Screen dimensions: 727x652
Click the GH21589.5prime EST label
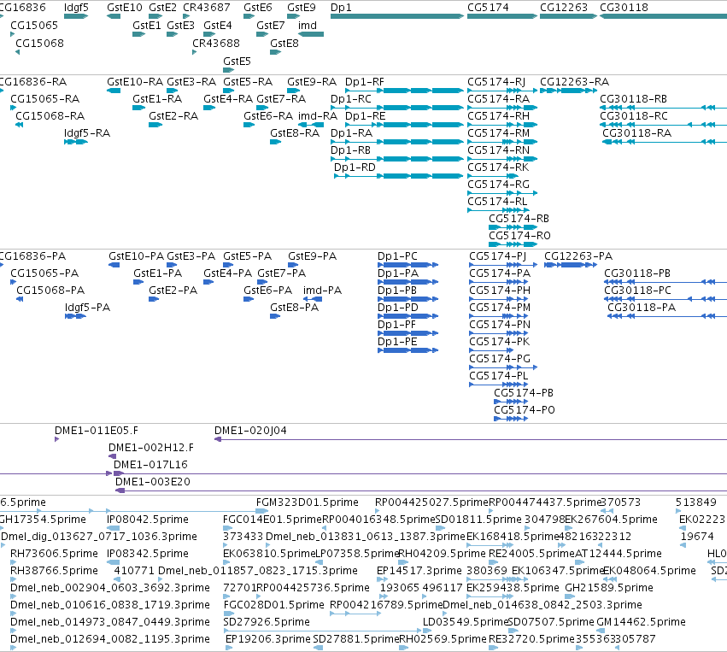tap(609, 588)
